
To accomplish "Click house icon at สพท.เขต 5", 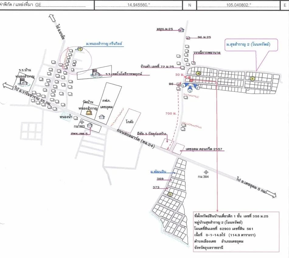I will [90, 125].
